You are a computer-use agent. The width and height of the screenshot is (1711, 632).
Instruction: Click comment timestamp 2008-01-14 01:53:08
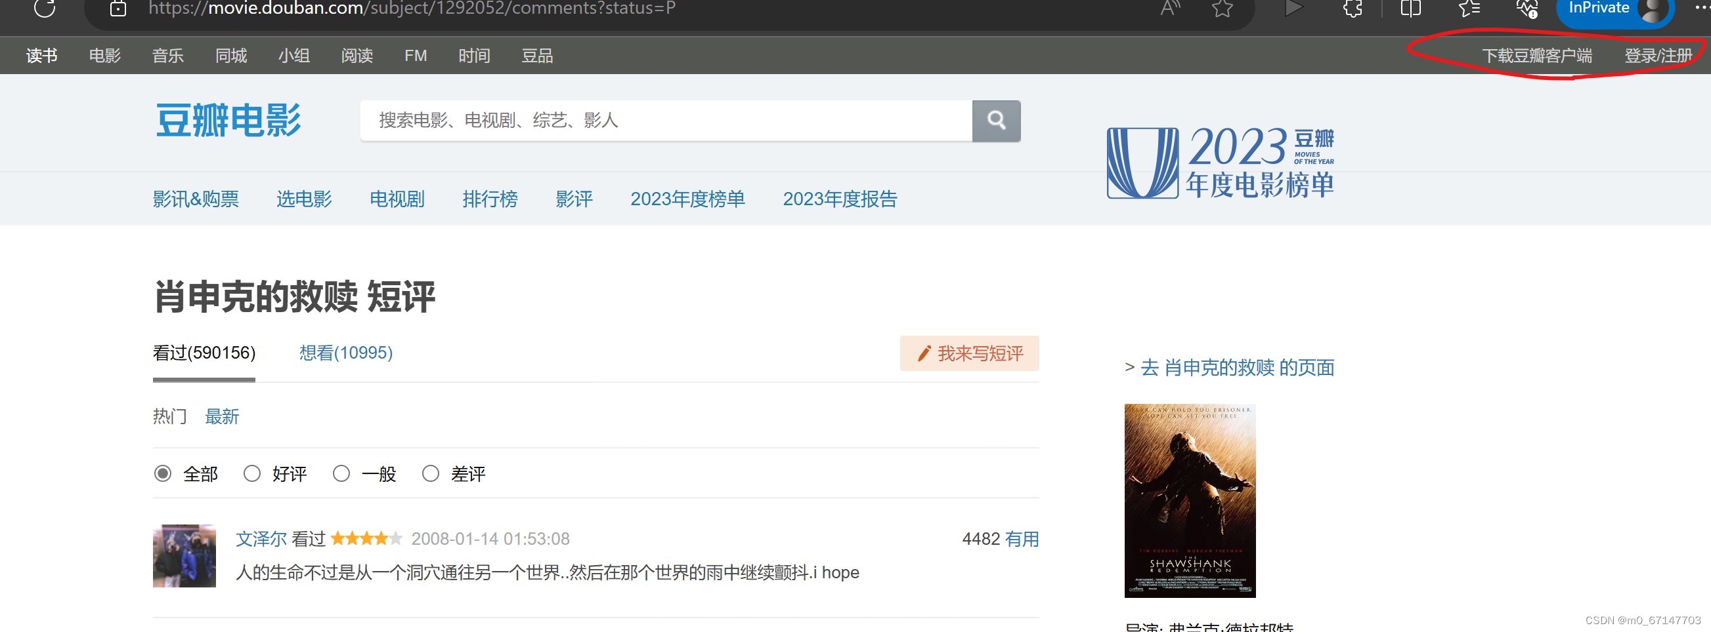click(x=490, y=538)
